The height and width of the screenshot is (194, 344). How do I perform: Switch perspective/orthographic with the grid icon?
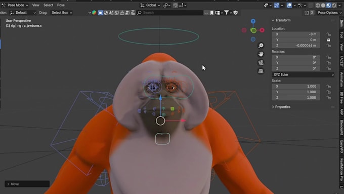(261, 71)
